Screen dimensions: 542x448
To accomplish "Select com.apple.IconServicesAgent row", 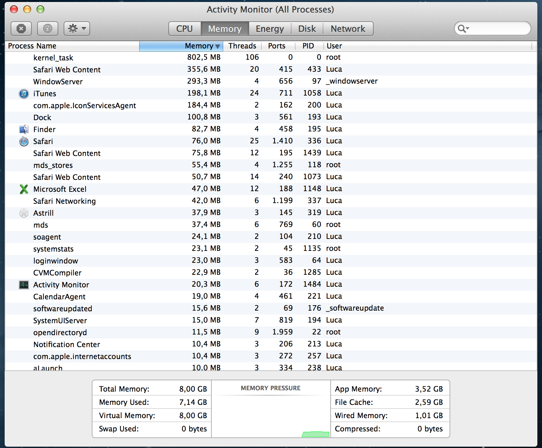I will tap(271, 106).
